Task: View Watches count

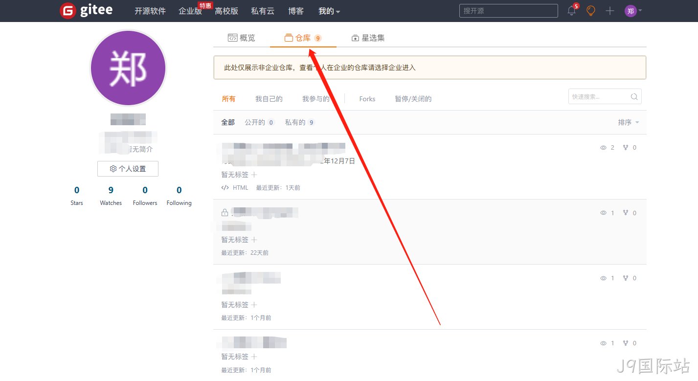Action: pyautogui.click(x=111, y=196)
